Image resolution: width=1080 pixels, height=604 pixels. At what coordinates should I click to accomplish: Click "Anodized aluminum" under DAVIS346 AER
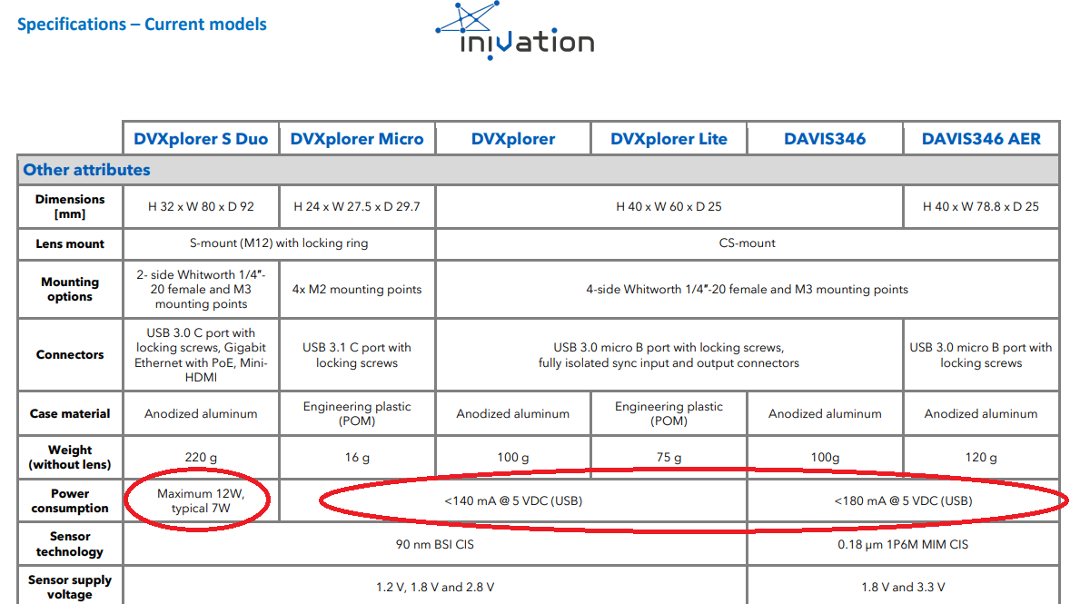point(981,413)
